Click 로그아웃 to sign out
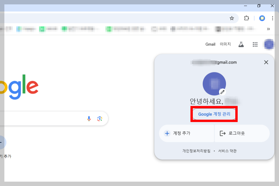Viewport: 279px width, 186px height. pyautogui.click(x=242, y=133)
